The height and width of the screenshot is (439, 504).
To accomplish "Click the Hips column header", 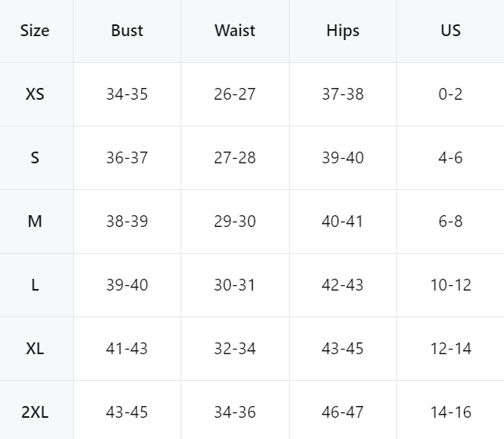I will (x=342, y=31).
